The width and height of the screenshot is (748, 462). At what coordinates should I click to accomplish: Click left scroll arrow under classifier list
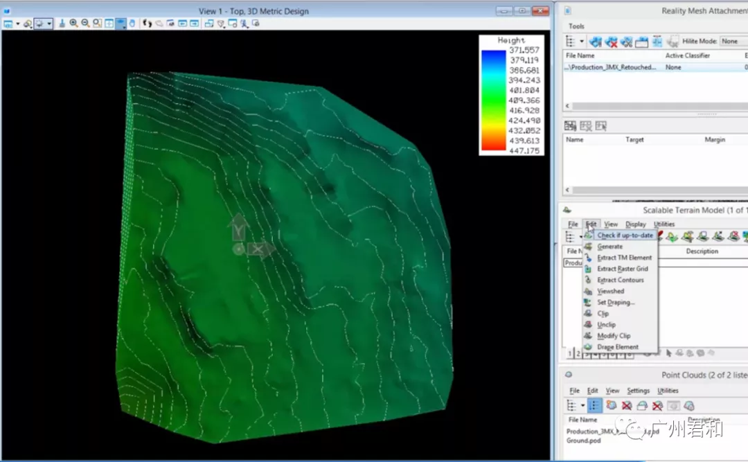coord(567,190)
